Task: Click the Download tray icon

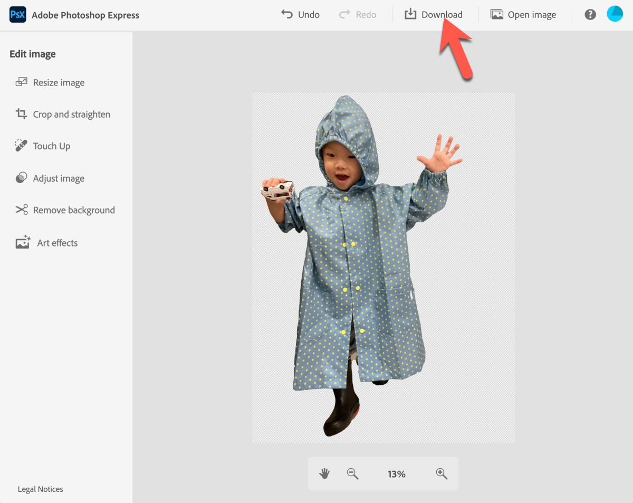Action: coord(410,14)
